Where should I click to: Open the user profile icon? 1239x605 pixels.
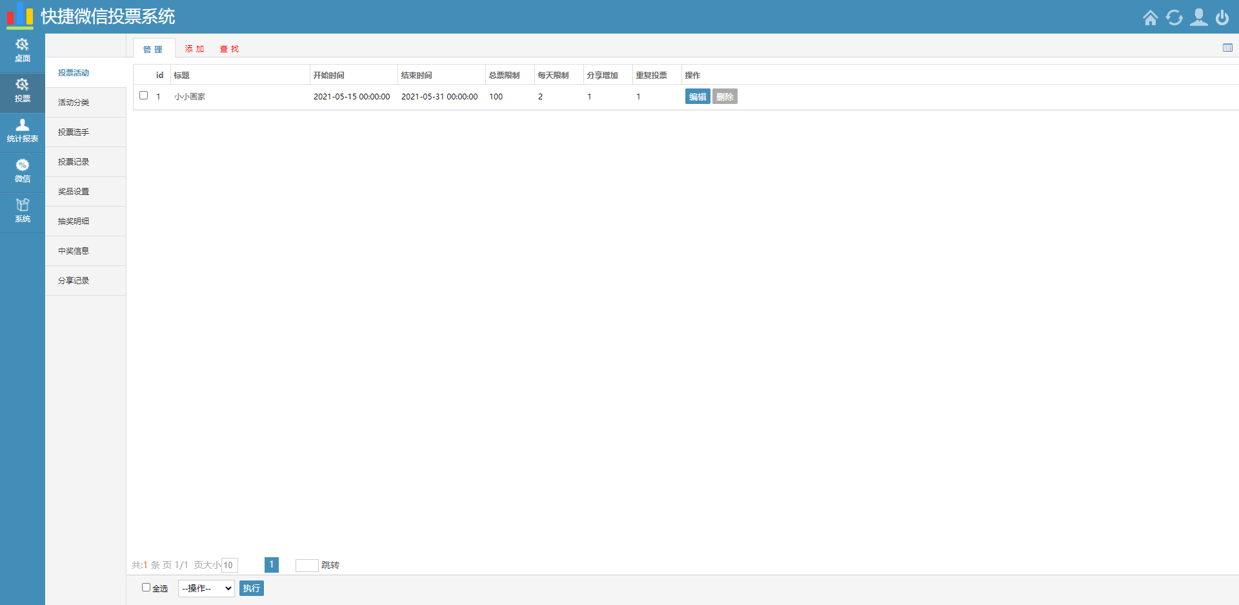(1199, 17)
